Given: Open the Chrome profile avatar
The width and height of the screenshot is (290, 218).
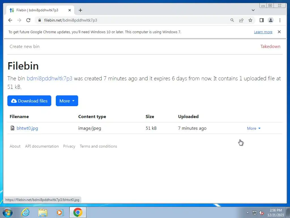Looking at the screenshot, I should [x=270, y=20].
